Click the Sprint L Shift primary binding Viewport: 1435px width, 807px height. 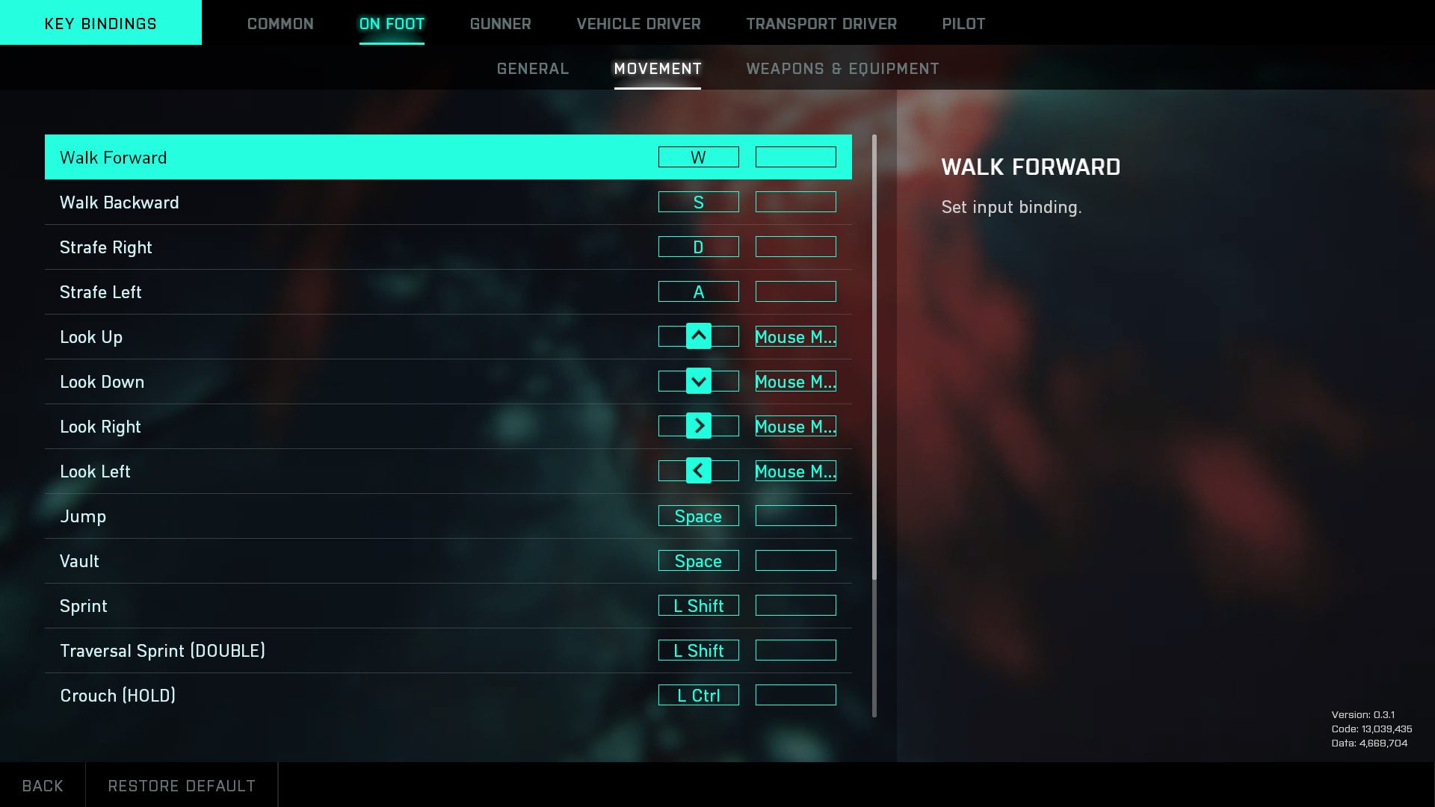[698, 605]
